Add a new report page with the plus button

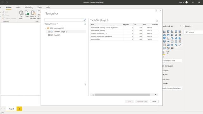coord(19,109)
